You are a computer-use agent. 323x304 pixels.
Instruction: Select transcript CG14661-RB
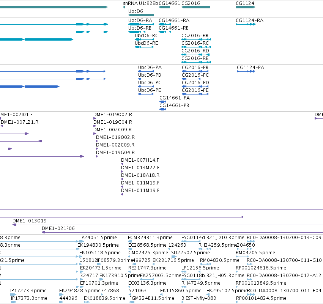coord(165,32)
